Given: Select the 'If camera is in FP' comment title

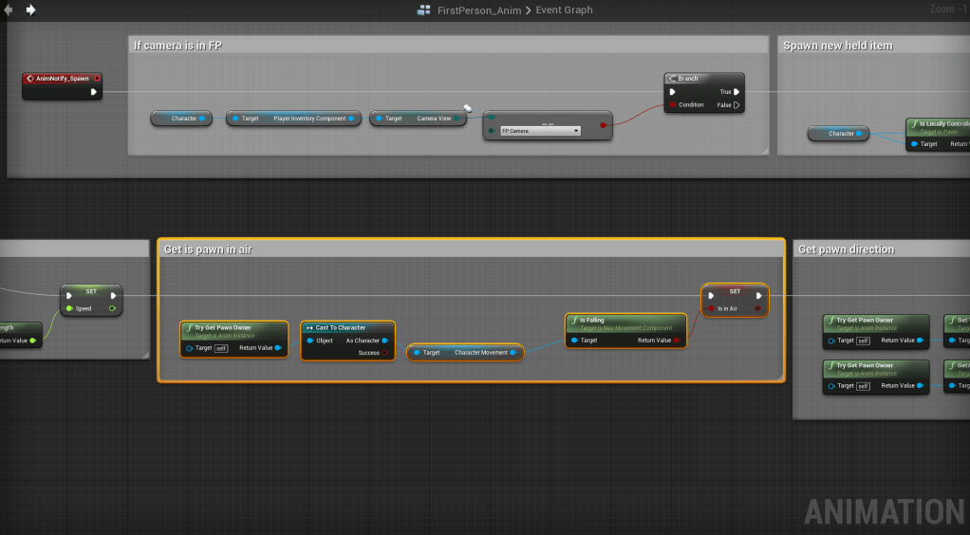Looking at the screenshot, I should pyautogui.click(x=177, y=46).
